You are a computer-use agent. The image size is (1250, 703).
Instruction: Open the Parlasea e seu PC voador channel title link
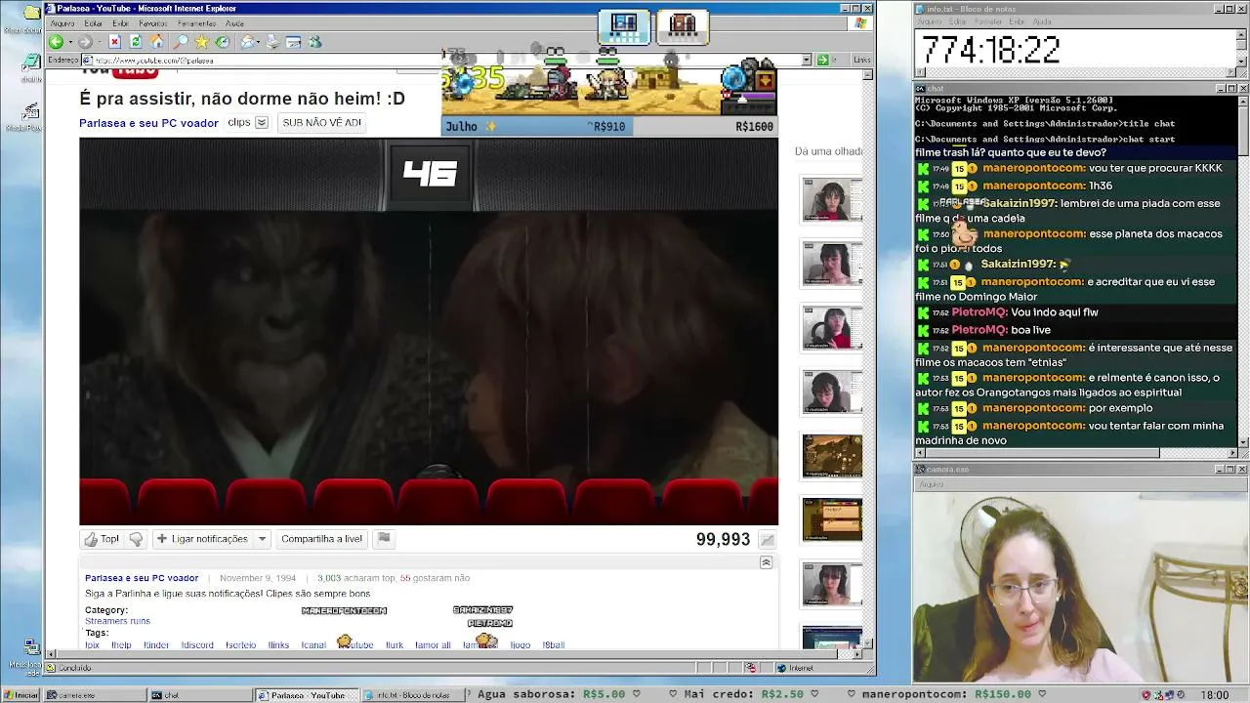point(148,123)
